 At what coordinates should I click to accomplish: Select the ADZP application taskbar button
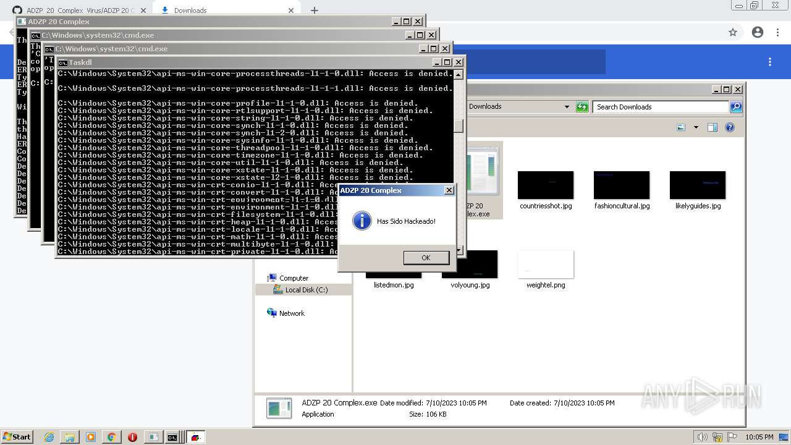coord(153,437)
